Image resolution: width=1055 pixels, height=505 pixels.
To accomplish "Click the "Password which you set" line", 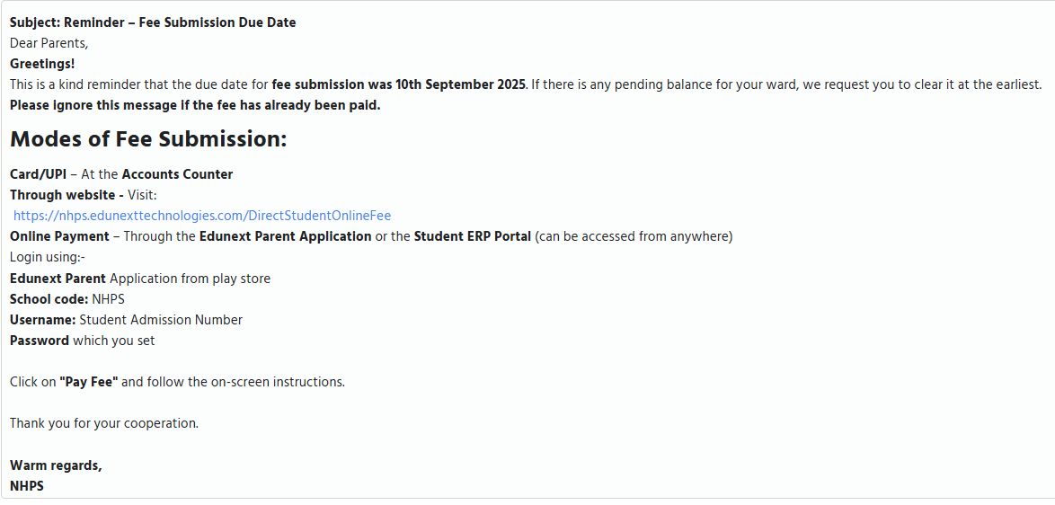I will [83, 341].
